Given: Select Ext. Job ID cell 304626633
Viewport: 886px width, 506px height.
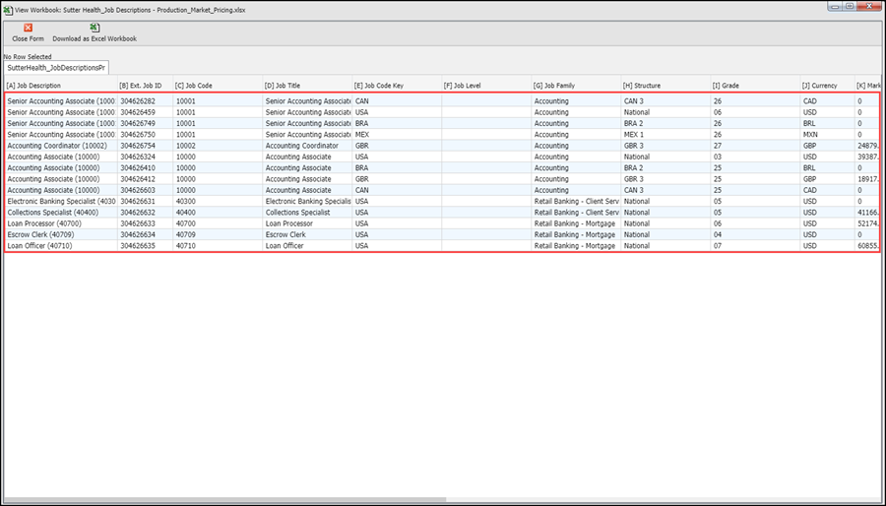Looking at the screenshot, I should (146, 223).
